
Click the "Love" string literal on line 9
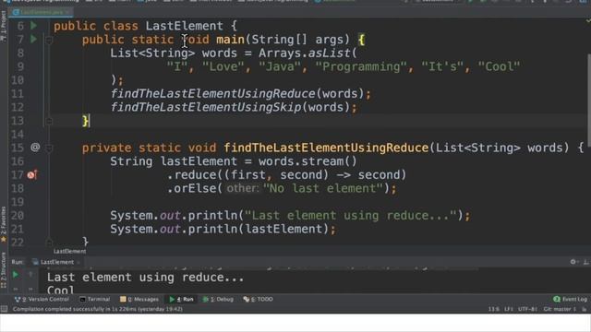click(223, 66)
